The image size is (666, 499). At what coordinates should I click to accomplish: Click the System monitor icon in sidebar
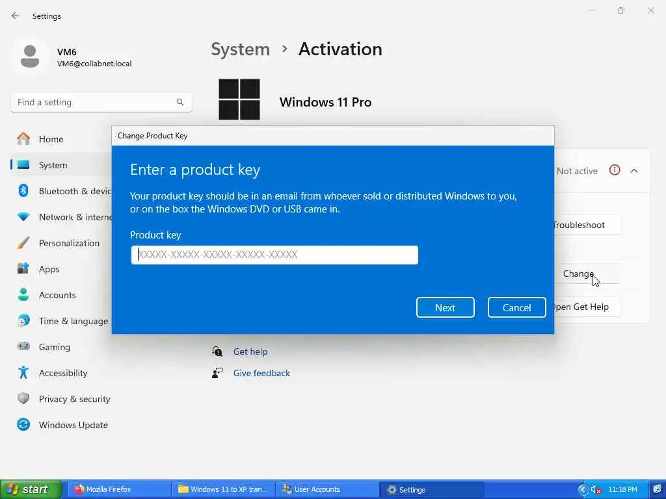[23, 164]
